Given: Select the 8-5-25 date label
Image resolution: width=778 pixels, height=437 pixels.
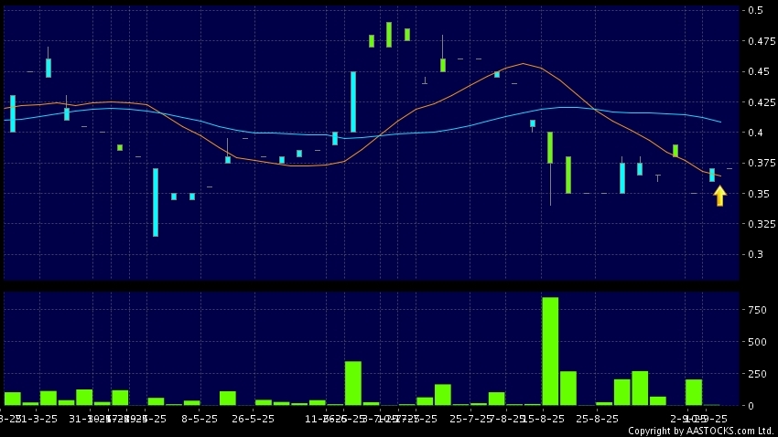Looking at the screenshot, I should [200, 419].
